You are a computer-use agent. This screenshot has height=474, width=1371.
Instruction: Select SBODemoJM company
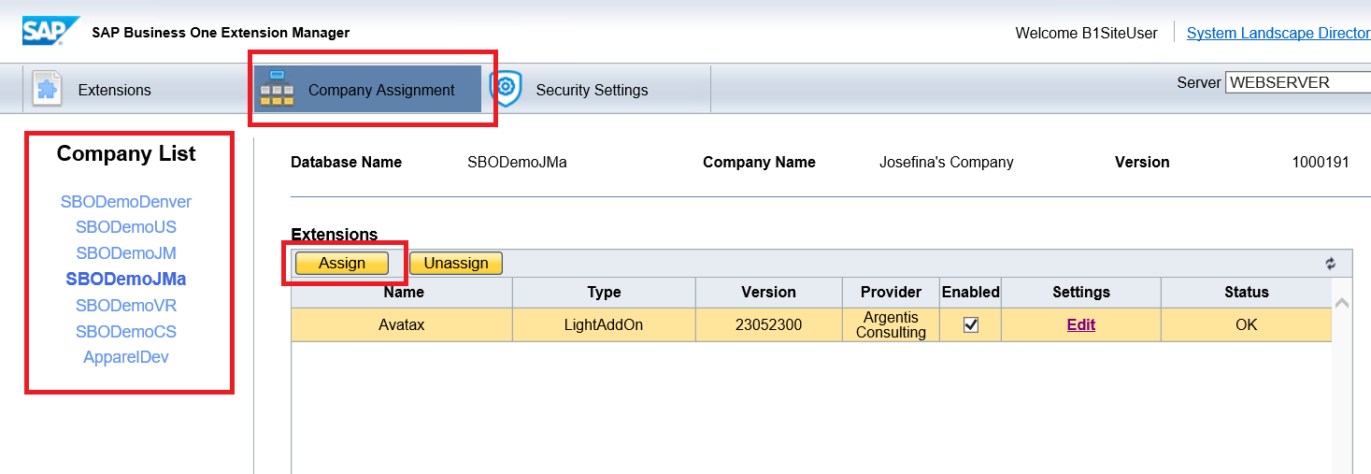click(126, 252)
